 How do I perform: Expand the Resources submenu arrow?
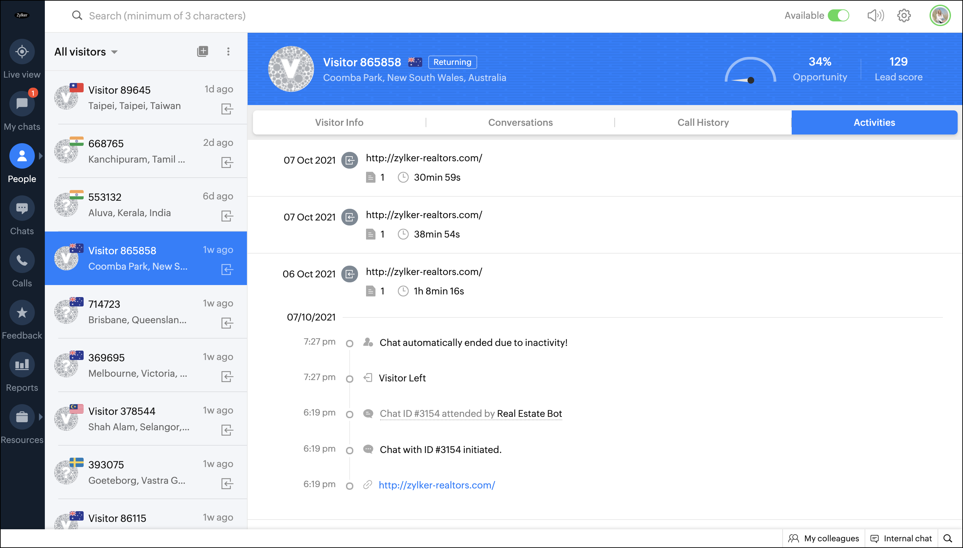(x=40, y=417)
